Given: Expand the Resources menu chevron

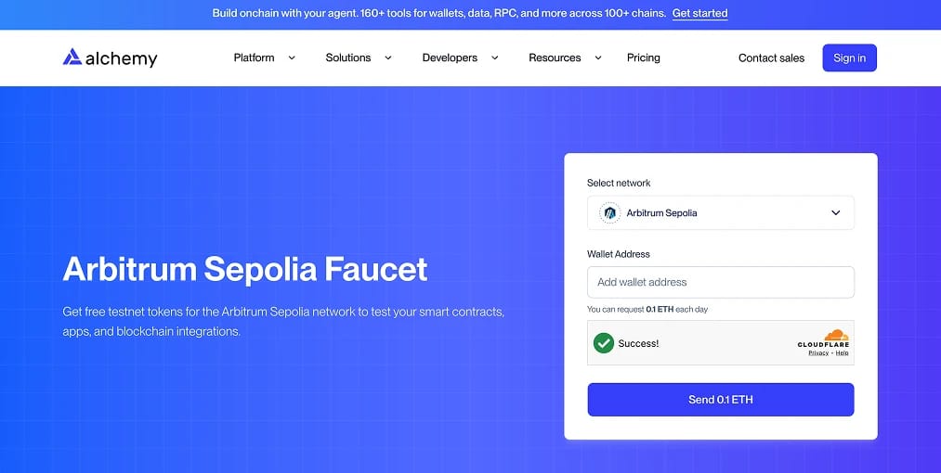Looking at the screenshot, I should tap(597, 58).
